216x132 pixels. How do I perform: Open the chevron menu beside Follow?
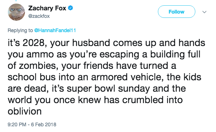[205, 12]
